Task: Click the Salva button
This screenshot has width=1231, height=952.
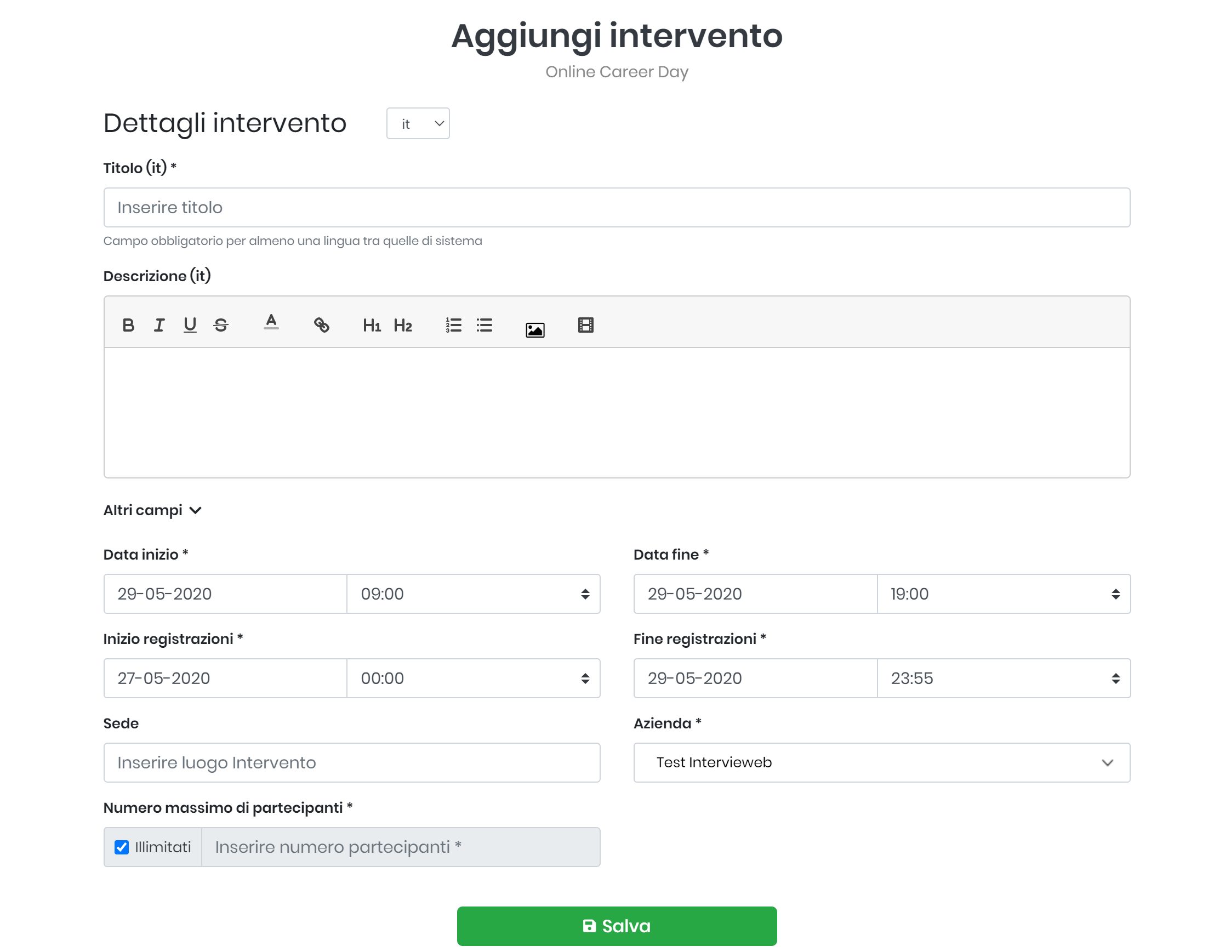Action: (x=617, y=926)
